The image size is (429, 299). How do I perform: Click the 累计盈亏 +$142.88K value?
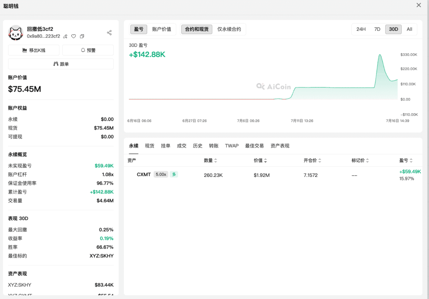click(x=102, y=192)
